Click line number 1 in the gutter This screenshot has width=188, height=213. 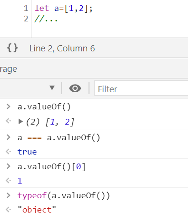[x=26, y=8]
